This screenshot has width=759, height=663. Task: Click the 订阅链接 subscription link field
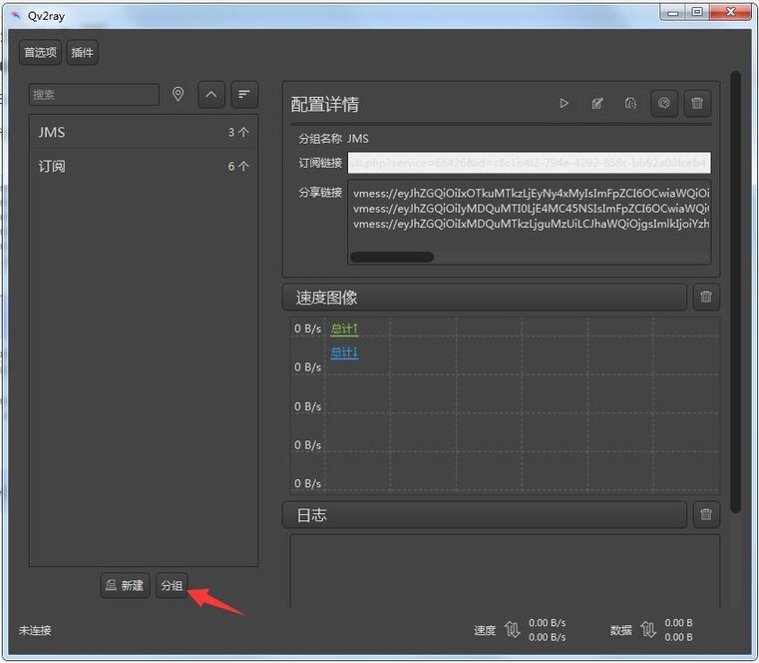[x=529, y=163]
